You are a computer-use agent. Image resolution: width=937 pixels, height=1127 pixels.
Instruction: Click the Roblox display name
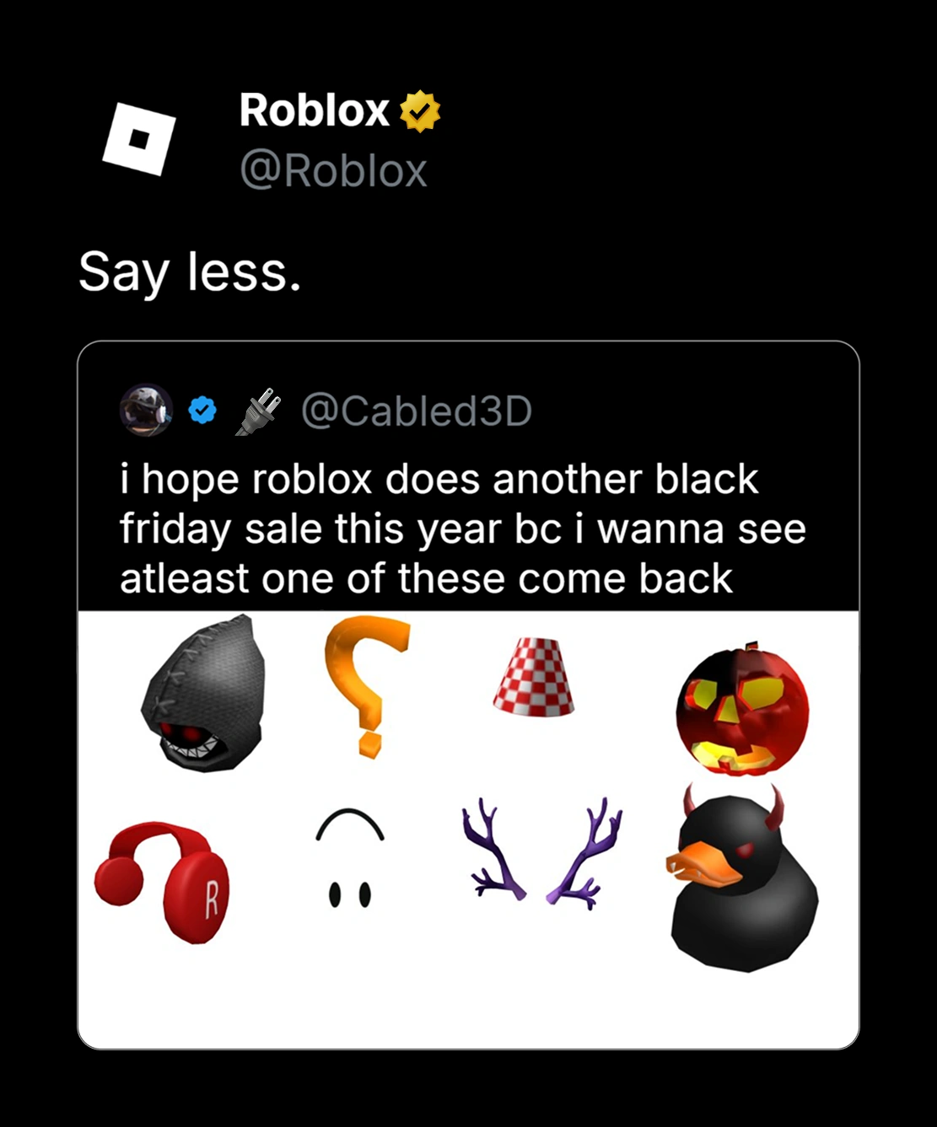314,110
